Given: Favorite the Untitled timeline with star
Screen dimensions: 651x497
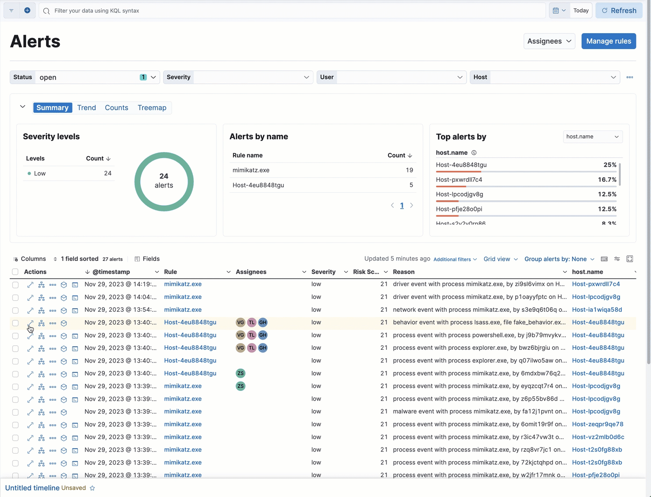Looking at the screenshot, I should (x=92, y=488).
